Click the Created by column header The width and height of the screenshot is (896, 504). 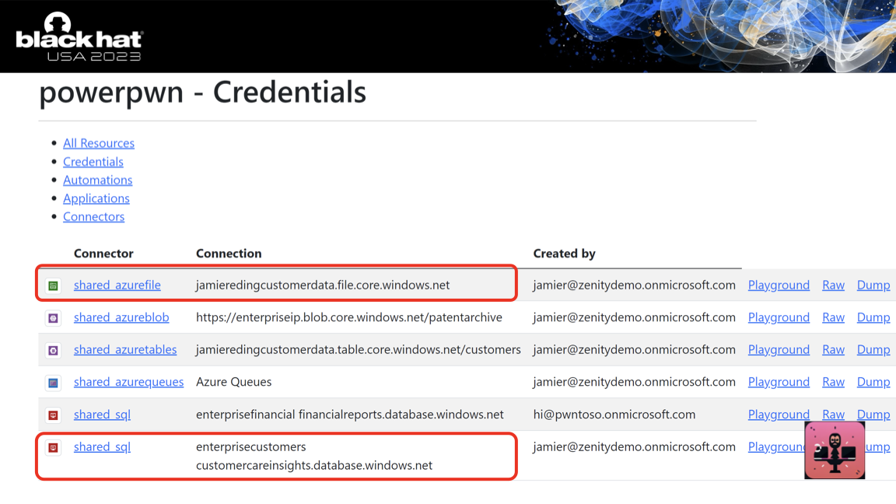point(564,253)
